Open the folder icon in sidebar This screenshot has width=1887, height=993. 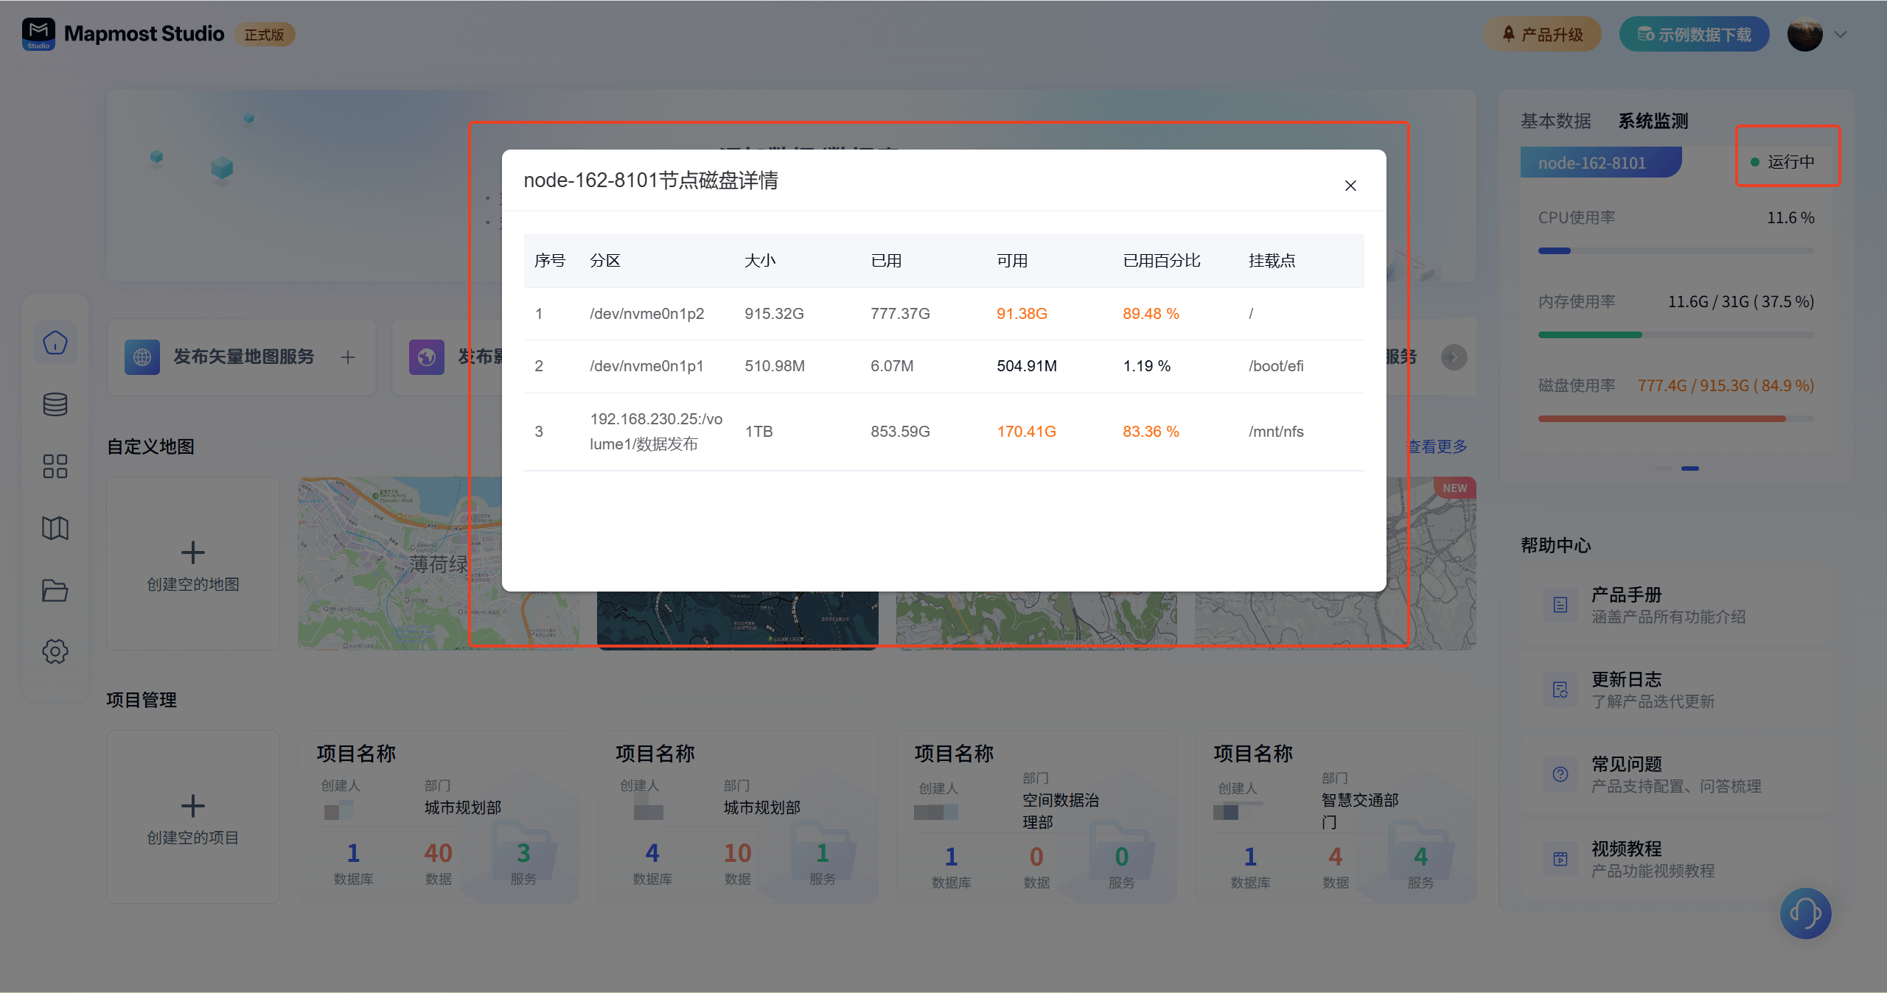55,590
